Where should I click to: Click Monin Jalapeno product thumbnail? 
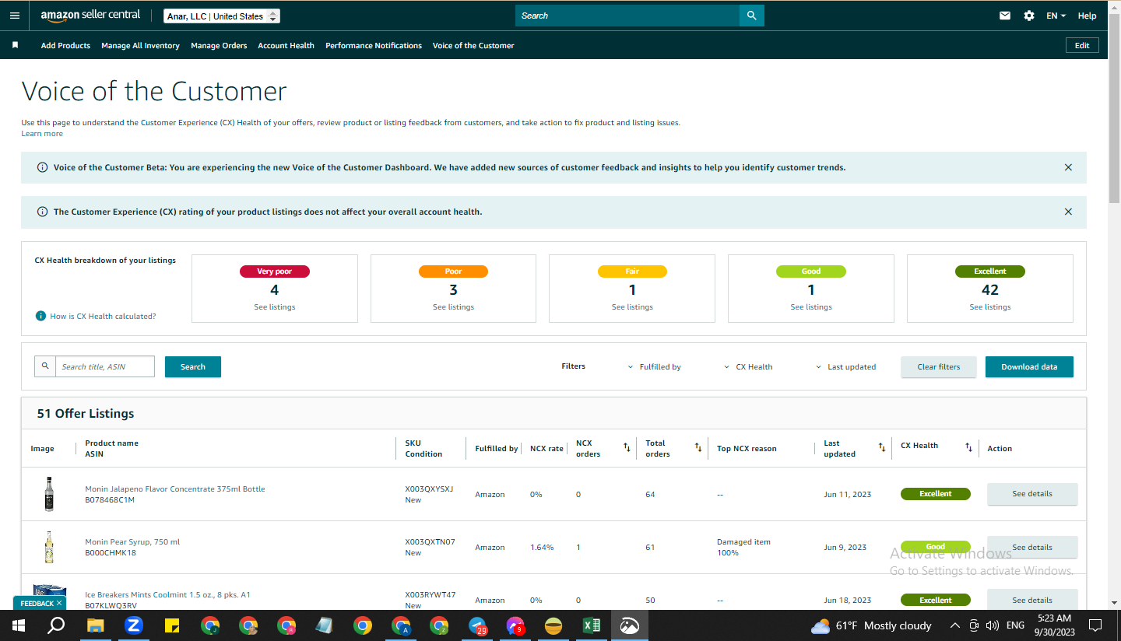49,494
